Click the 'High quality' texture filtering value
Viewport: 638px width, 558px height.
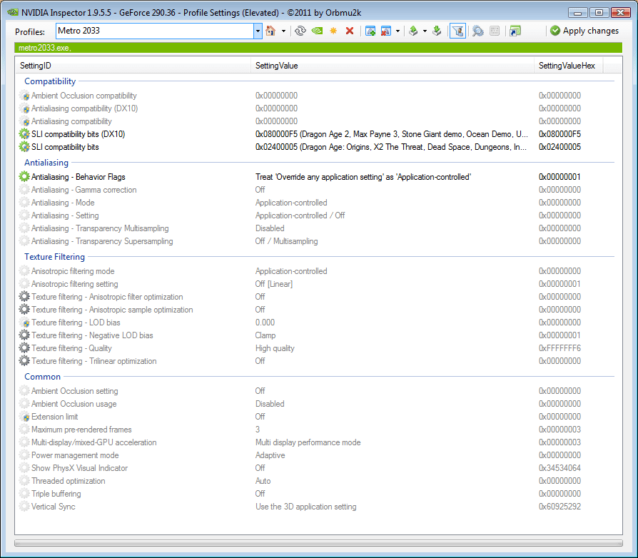click(275, 348)
